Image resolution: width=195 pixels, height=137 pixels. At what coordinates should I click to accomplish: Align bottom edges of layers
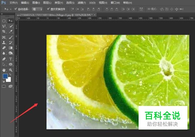[82, 9]
